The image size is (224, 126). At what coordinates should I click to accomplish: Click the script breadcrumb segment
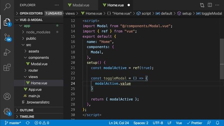tap(143, 13)
